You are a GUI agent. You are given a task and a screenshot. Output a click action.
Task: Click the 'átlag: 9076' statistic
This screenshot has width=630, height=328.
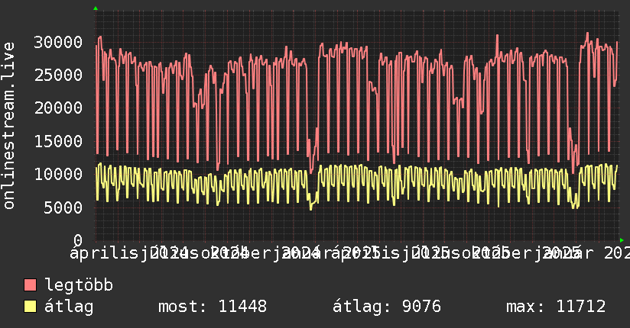click(x=387, y=307)
